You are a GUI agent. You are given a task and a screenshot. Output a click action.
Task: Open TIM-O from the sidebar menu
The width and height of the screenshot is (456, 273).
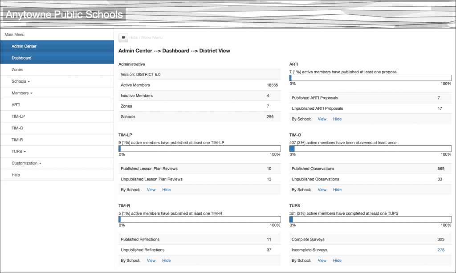tap(17, 128)
